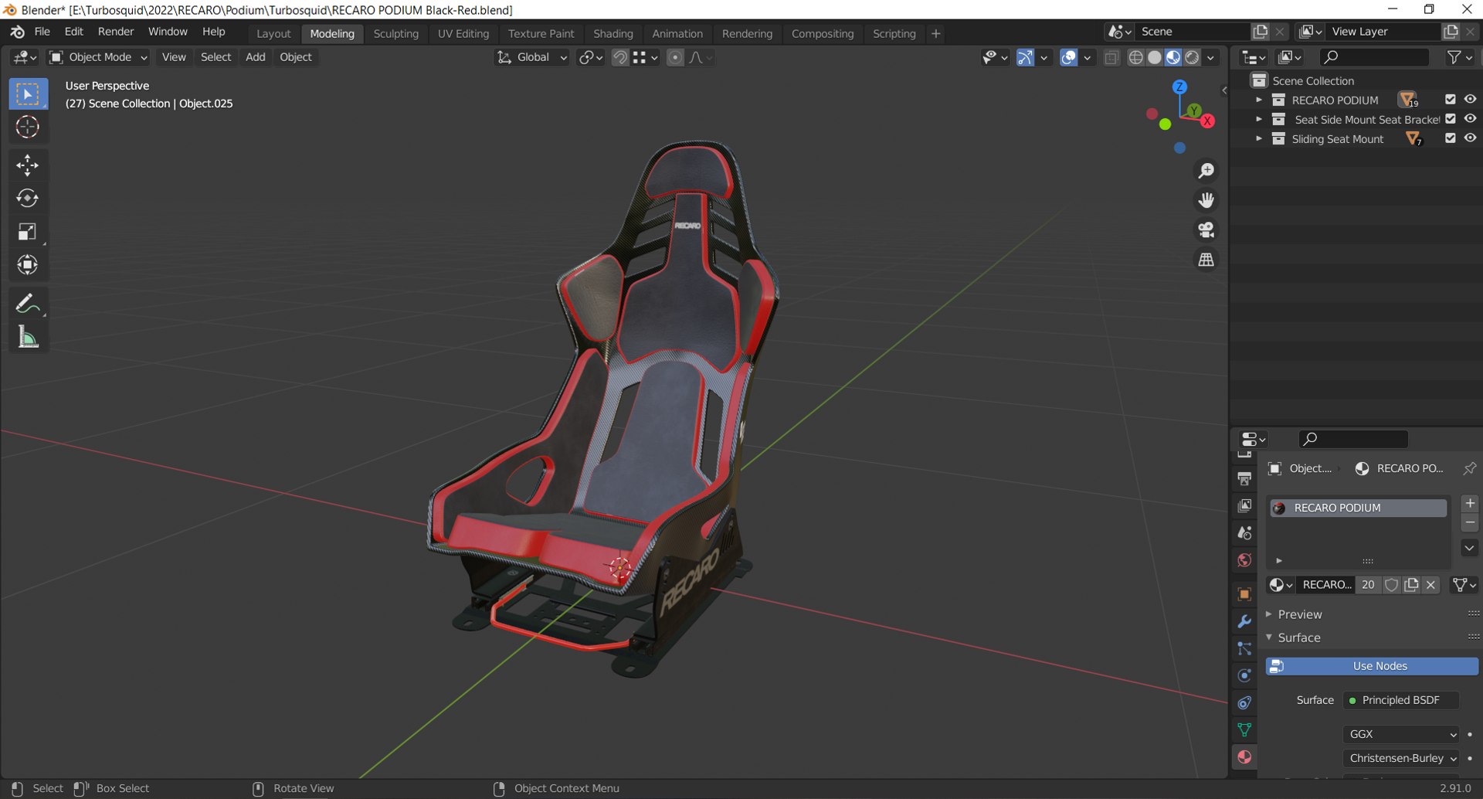Toggle viewport overlays display
1483x799 pixels.
click(1068, 57)
